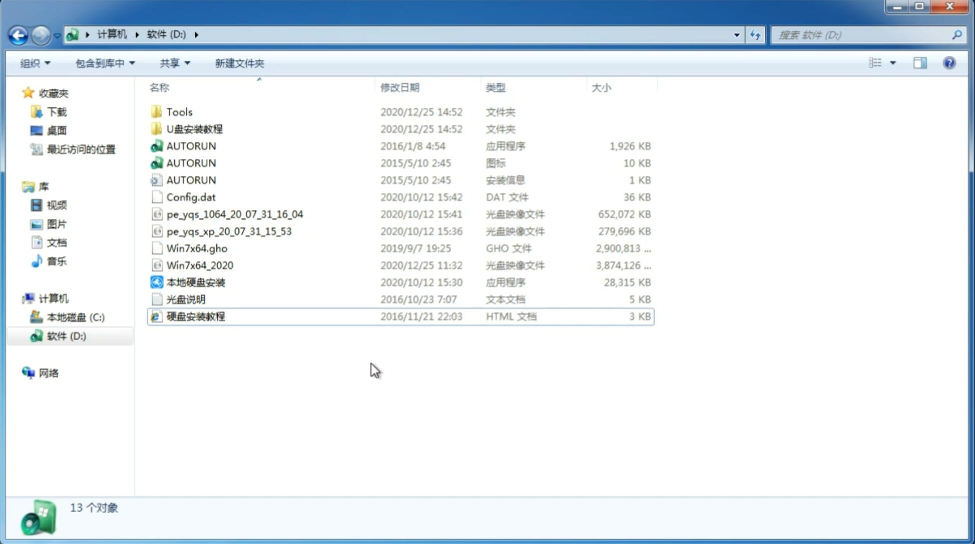Toggle view layout icon top-right
The width and height of the screenshot is (975, 544).
click(x=919, y=62)
